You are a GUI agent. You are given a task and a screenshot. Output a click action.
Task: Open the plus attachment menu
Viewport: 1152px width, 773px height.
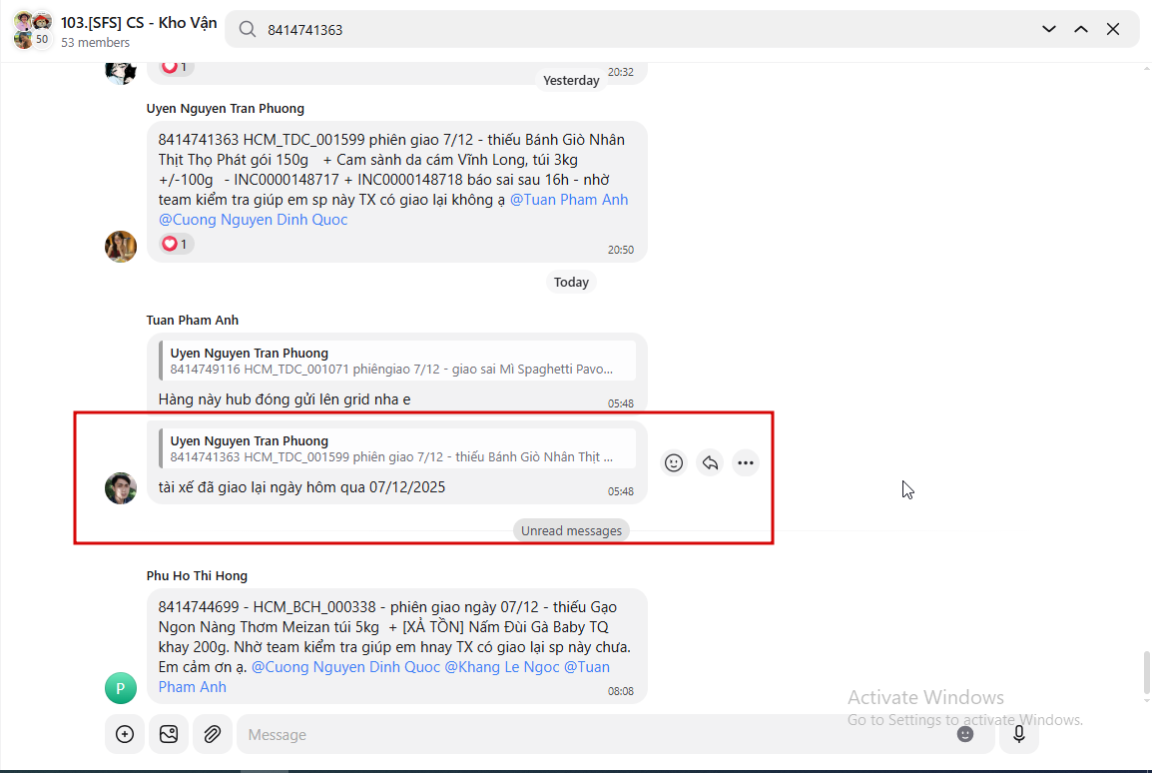(x=125, y=734)
